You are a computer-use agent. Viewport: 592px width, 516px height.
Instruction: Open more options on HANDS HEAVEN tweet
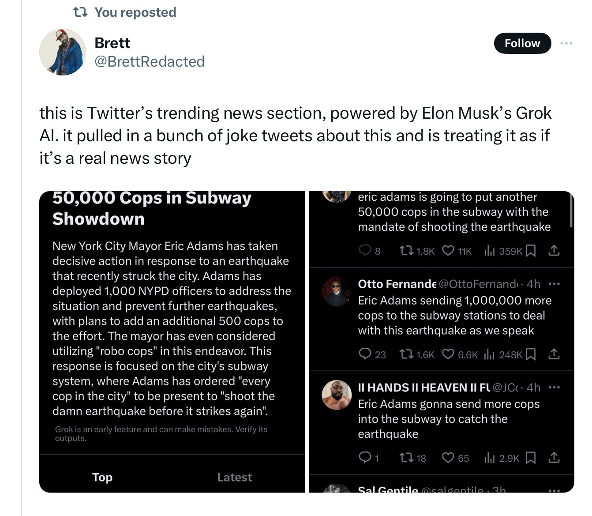coord(554,388)
